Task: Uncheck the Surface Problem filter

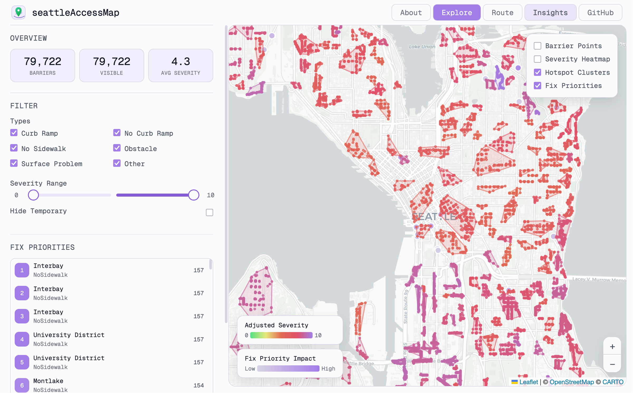Action: click(x=14, y=163)
